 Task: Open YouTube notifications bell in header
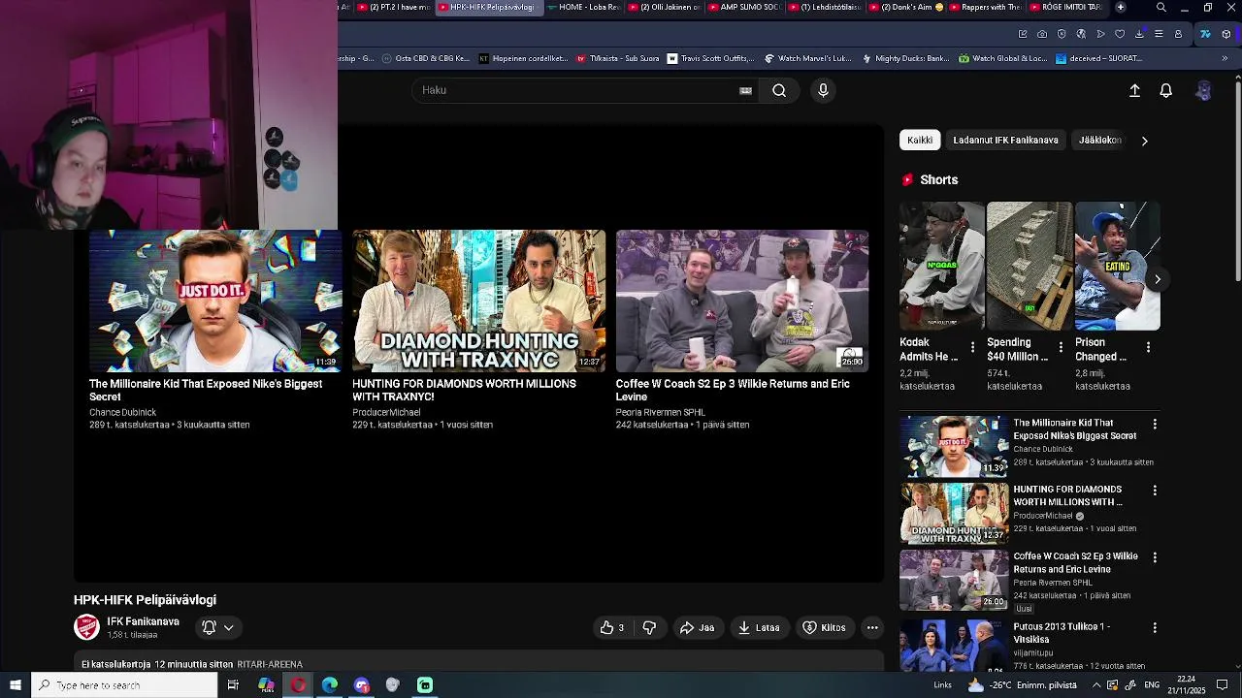point(1166,90)
